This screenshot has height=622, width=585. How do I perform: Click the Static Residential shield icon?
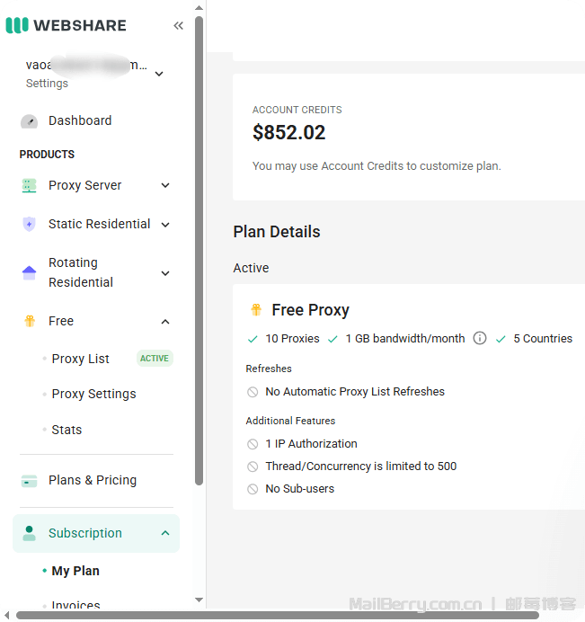(x=29, y=225)
